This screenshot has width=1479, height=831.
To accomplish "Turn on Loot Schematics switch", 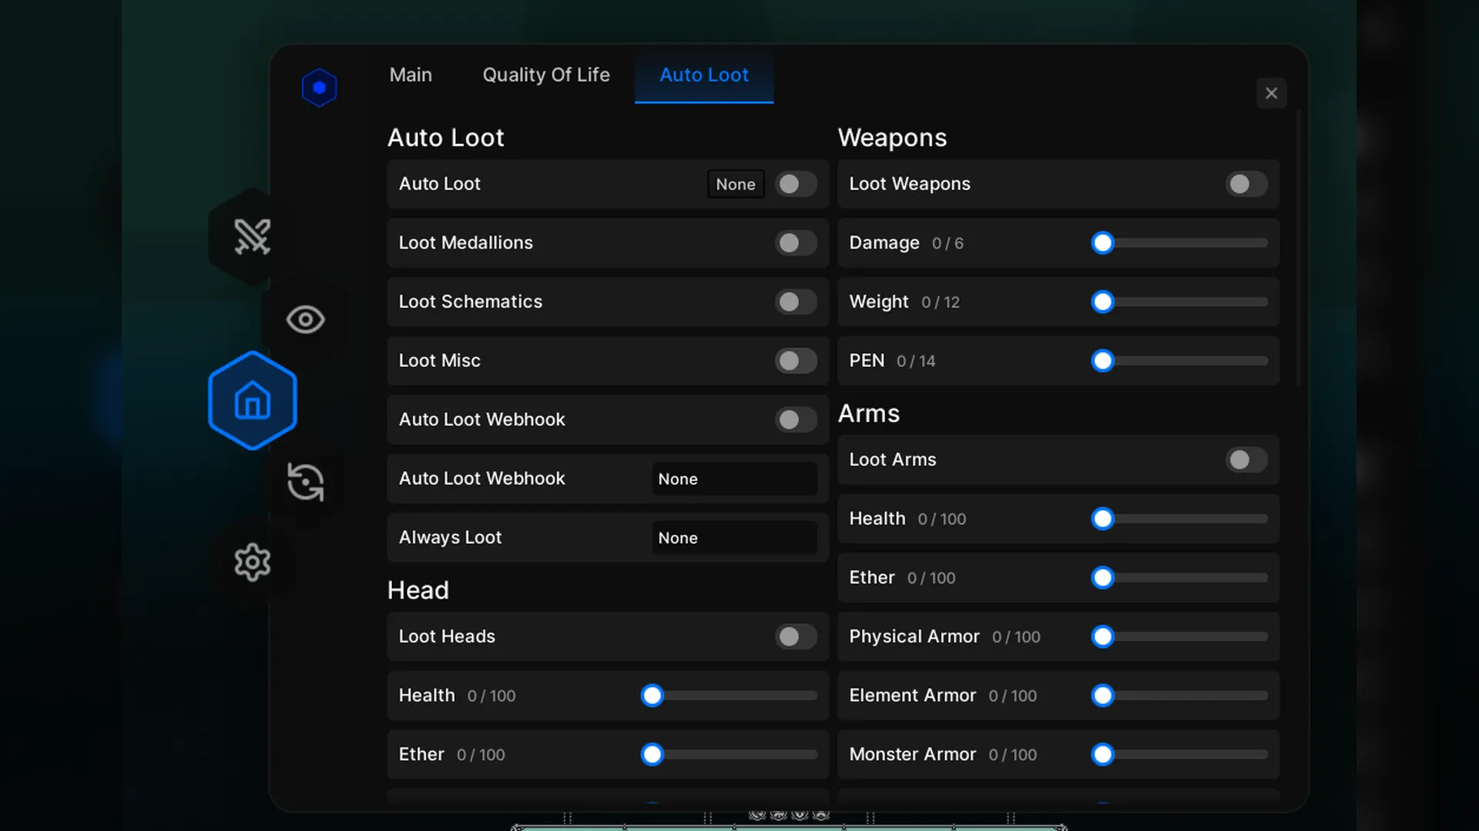I will [796, 302].
